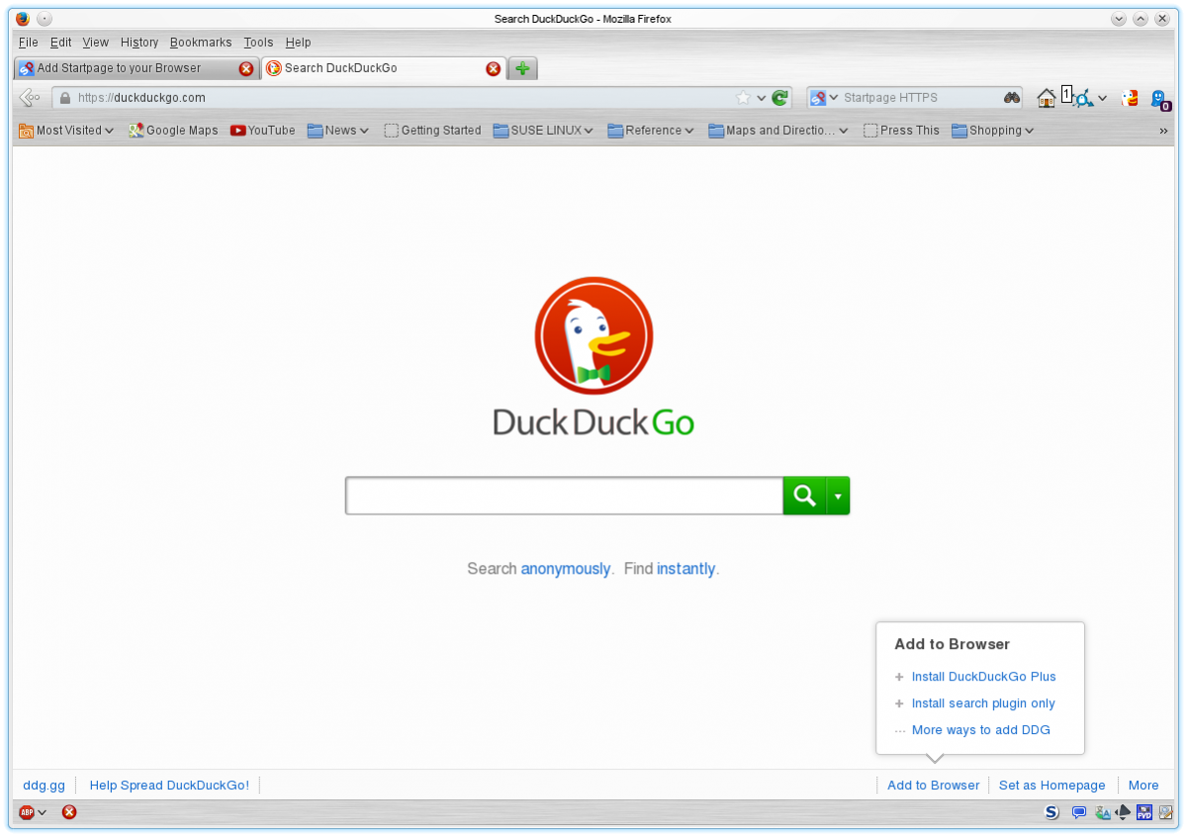1187x837 pixels.
Task: Click the ddg.gg footer link
Action: 44,786
